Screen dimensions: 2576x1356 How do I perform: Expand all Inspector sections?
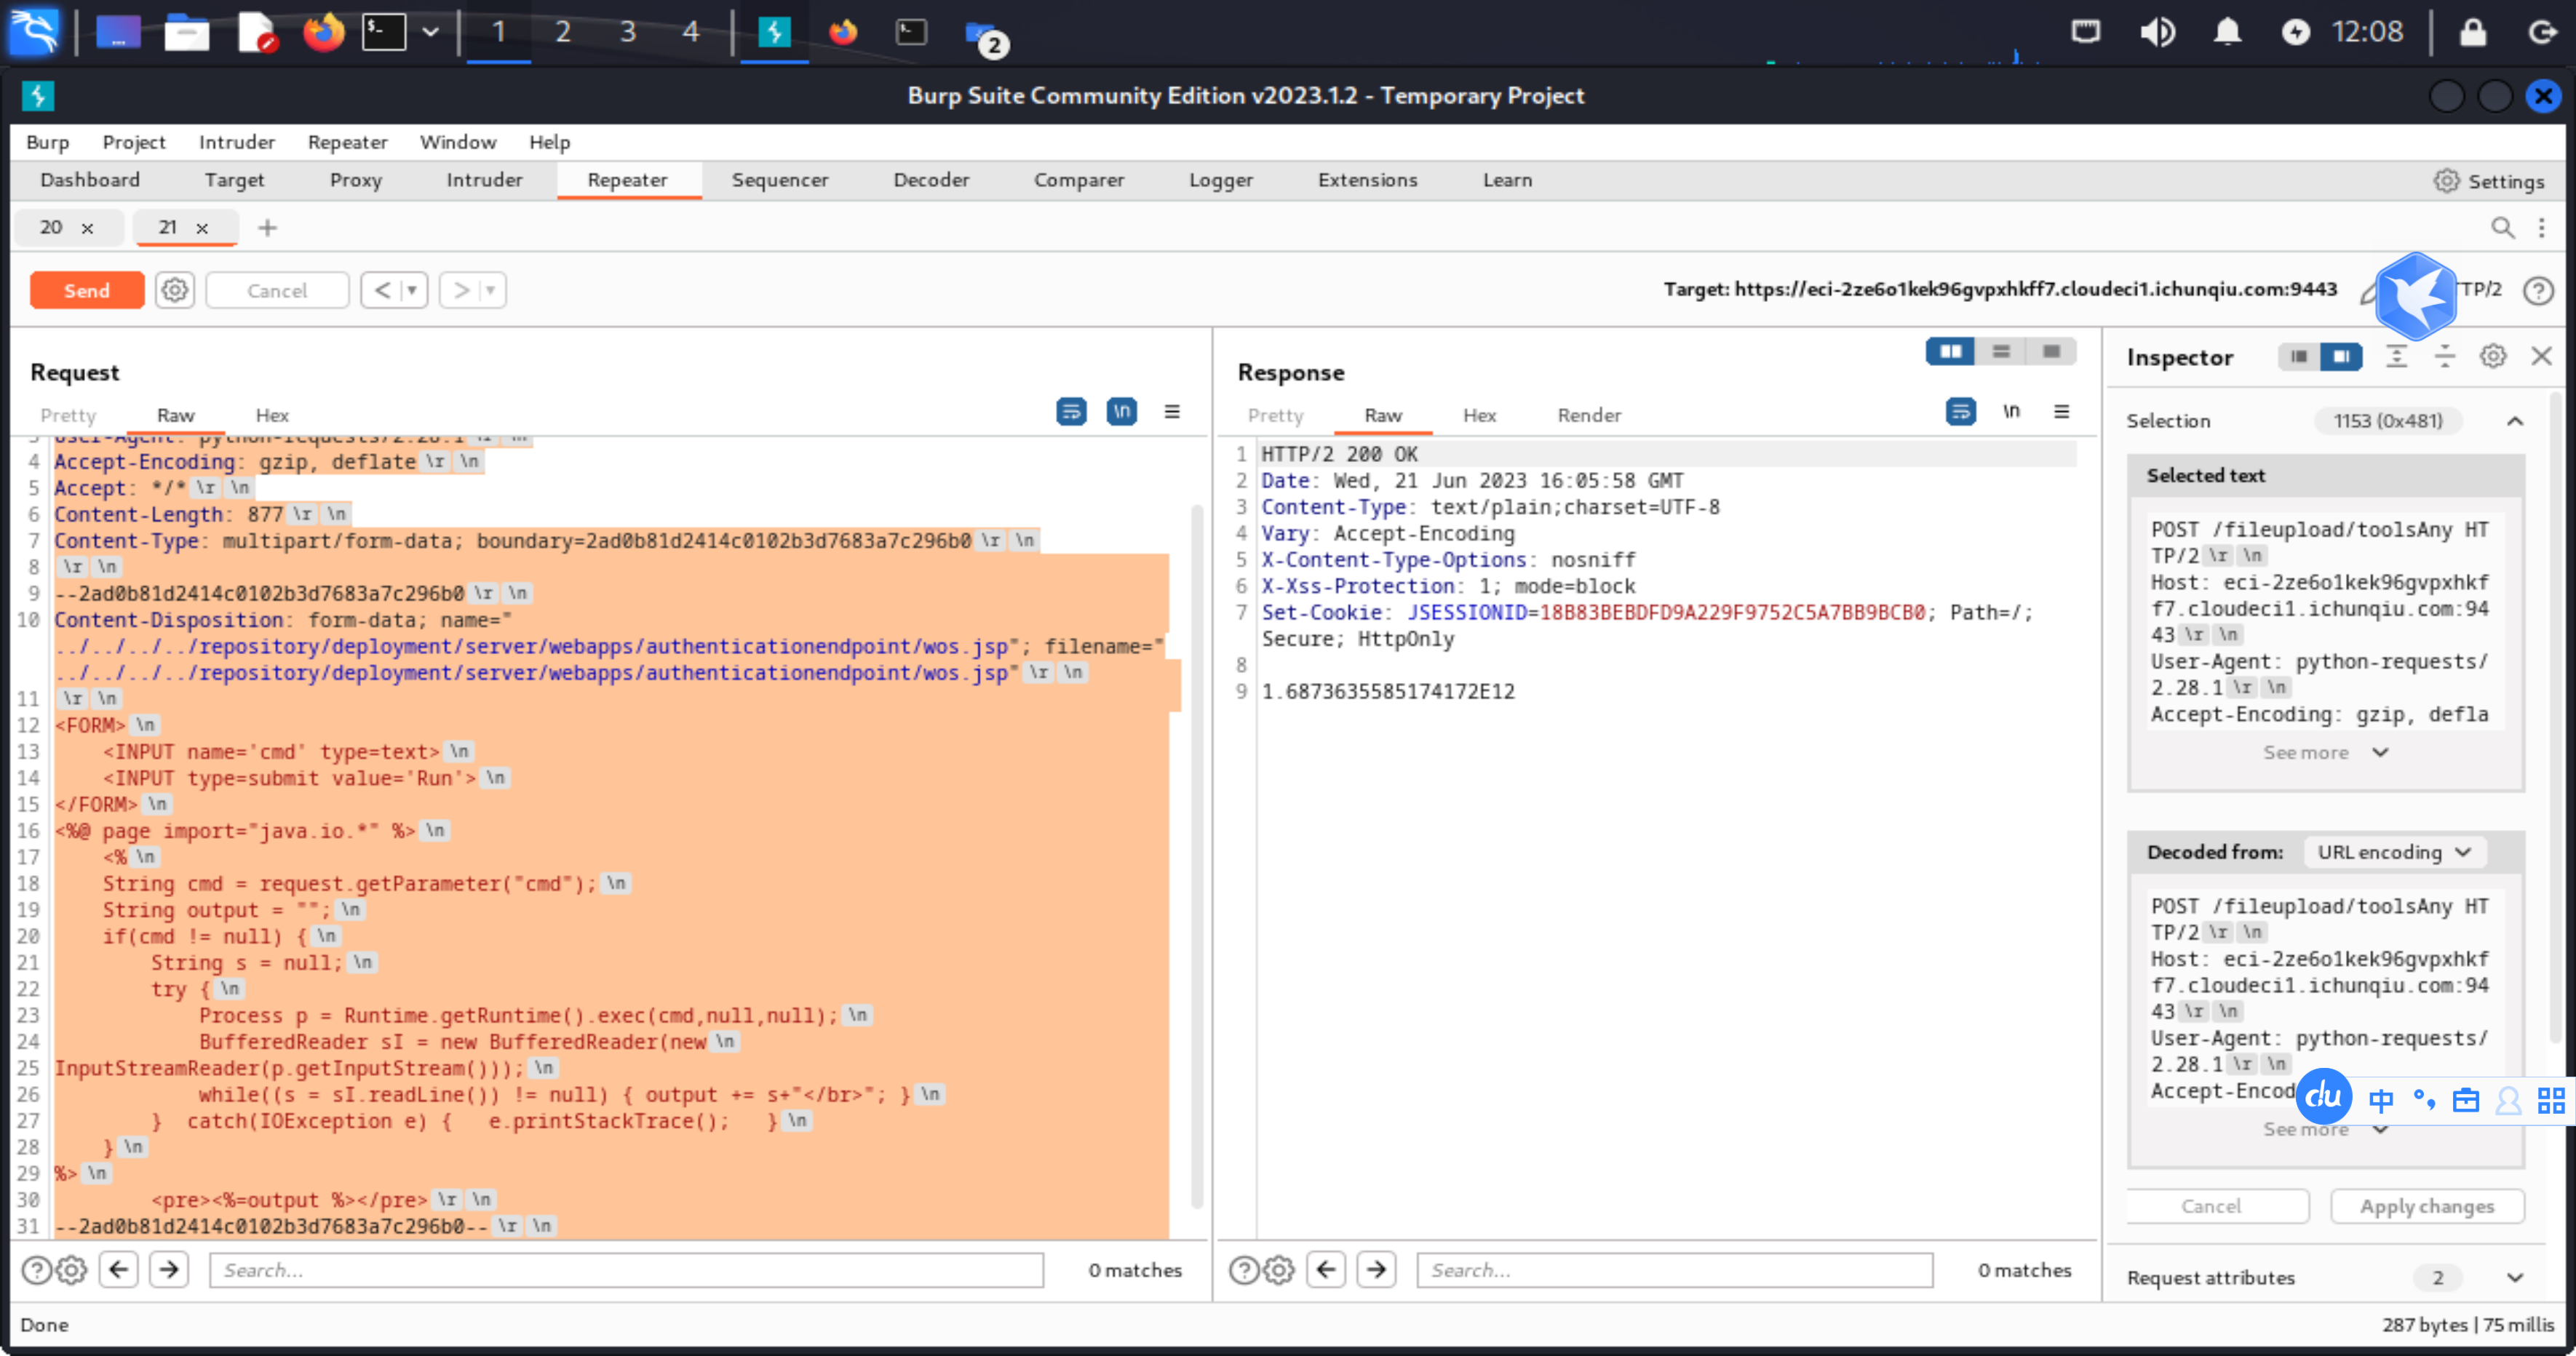[2396, 357]
